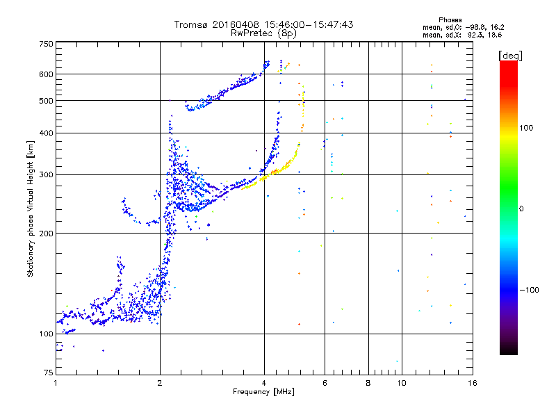This screenshot has height=417, width=556.
Task: Click the '2' x-axis tick label
Action: pyautogui.click(x=160, y=383)
